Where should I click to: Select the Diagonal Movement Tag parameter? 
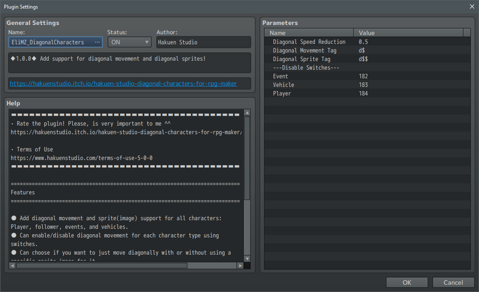[x=305, y=51]
